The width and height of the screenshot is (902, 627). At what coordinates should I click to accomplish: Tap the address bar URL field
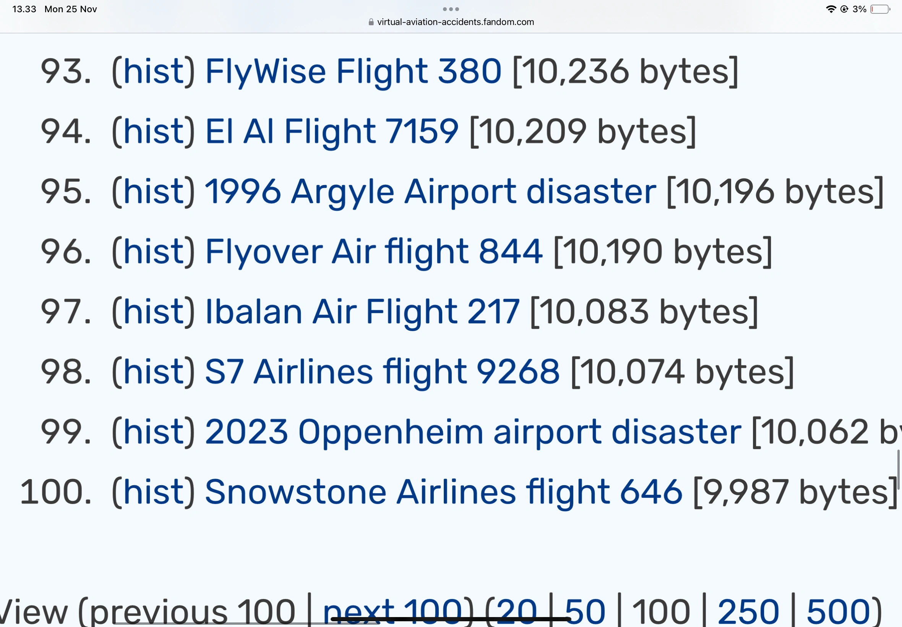[x=455, y=22]
